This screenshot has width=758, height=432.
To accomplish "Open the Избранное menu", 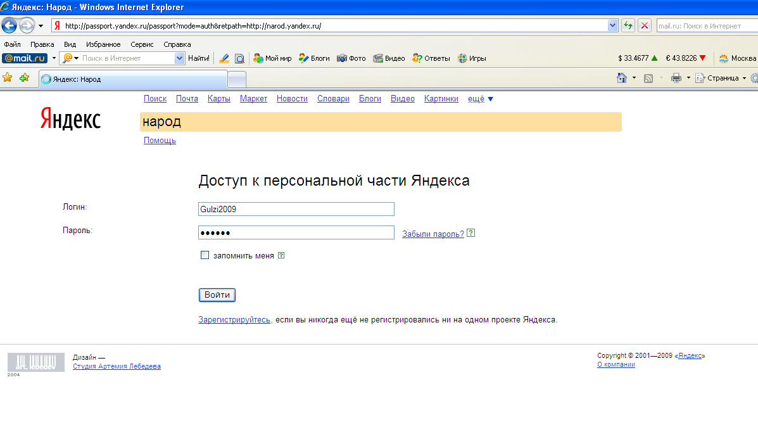I will (103, 44).
